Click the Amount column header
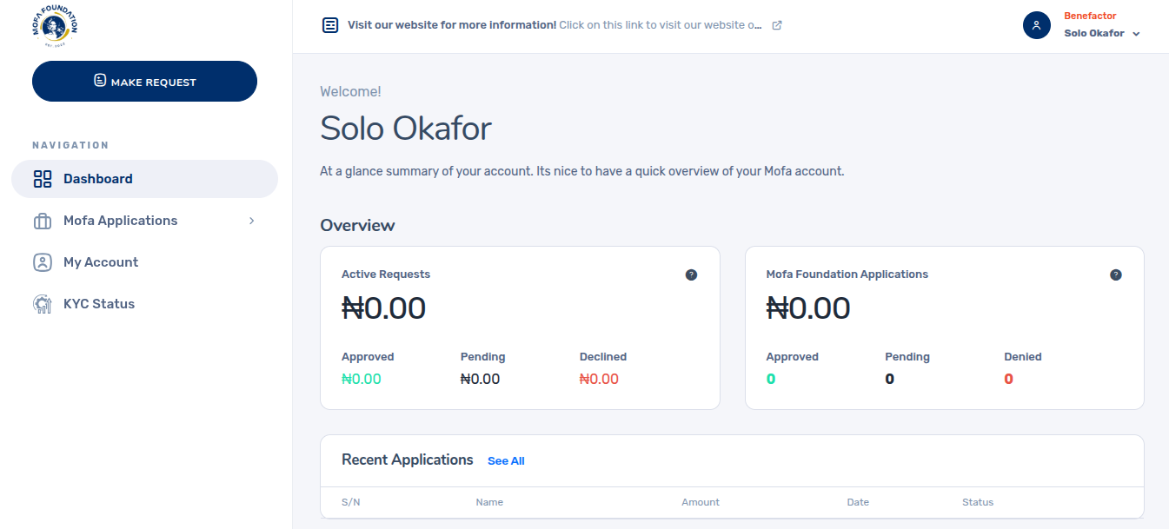 coord(701,502)
